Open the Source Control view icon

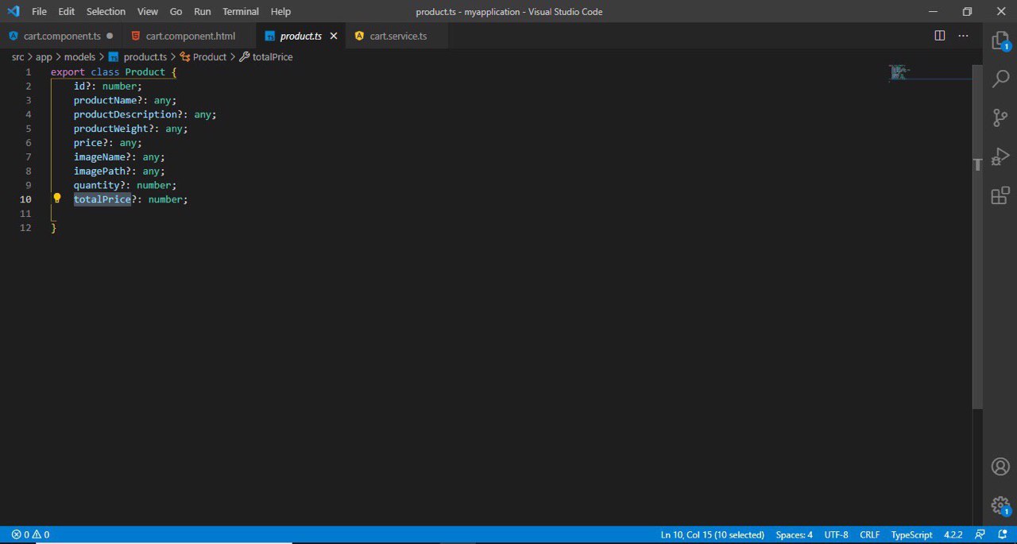point(1000,118)
